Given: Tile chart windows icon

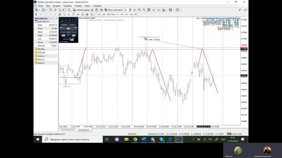Looking at the screenshot, I should [x=149, y=10].
